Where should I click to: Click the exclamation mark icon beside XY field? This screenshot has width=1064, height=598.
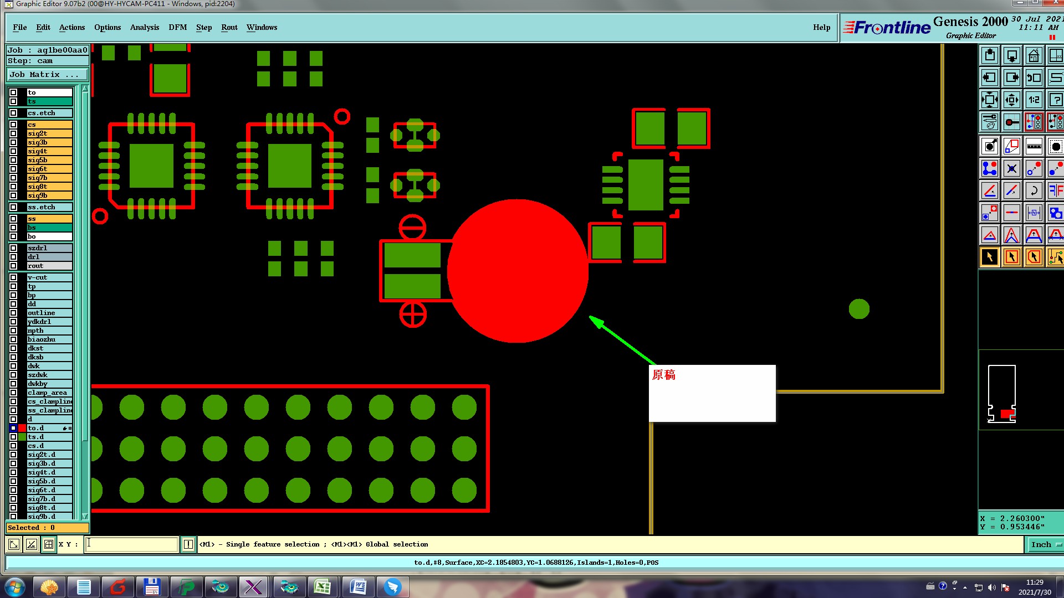click(x=188, y=544)
